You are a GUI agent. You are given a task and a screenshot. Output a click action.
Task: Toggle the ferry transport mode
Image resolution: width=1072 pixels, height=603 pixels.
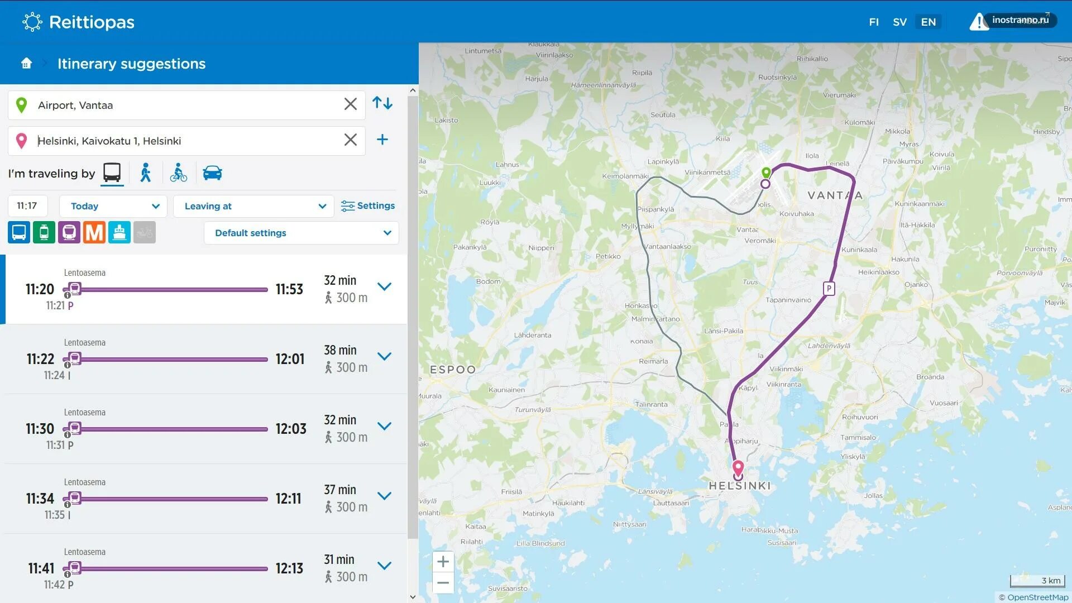[119, 232]
